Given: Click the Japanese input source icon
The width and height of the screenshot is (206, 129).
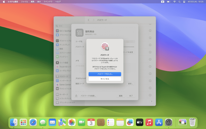Looking at the screenshot, I should pos(162,2).
